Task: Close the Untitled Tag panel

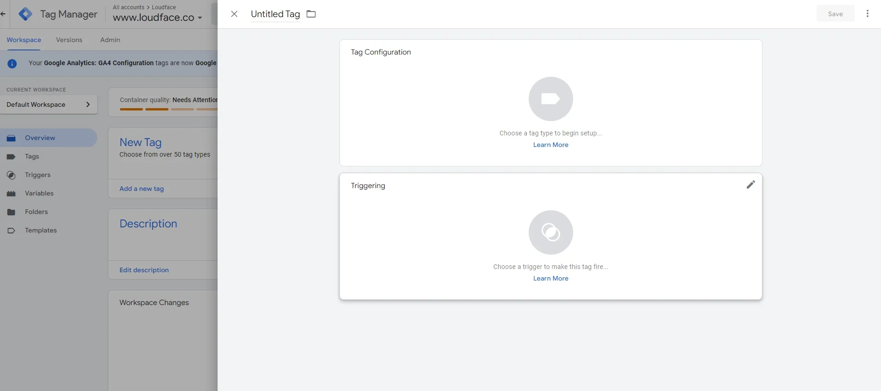Action: point(234,14)
